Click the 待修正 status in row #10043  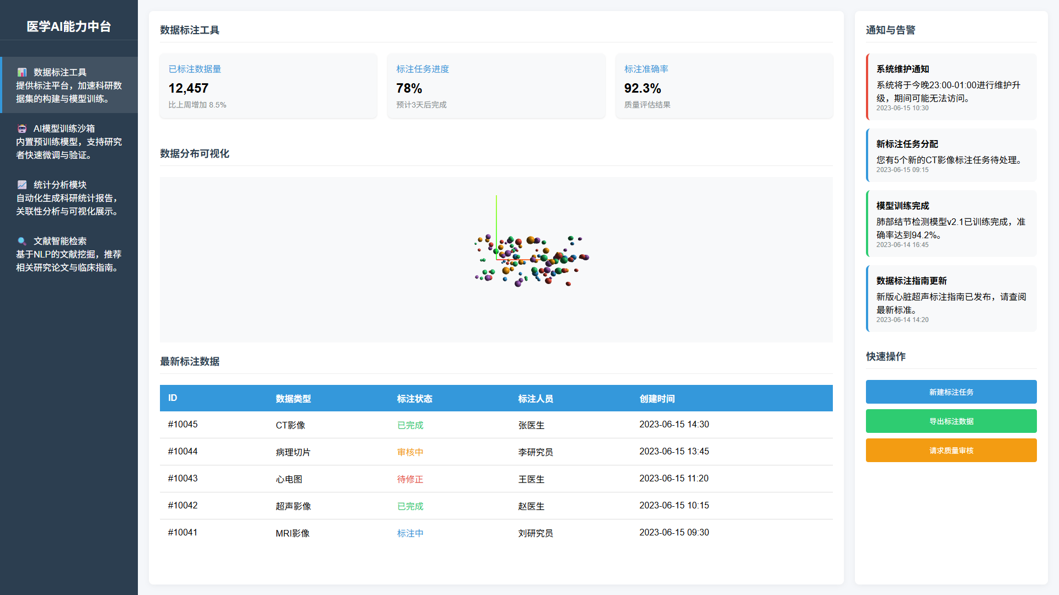[x=410, y=479]
